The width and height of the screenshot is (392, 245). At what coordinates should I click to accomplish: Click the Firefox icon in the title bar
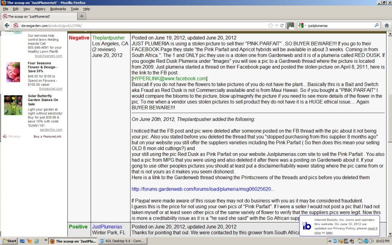click(3, 3)
